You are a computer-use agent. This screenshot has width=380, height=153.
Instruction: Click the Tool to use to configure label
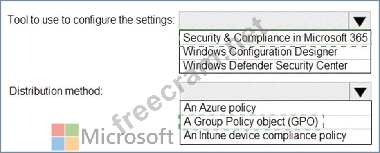point(91,20)
